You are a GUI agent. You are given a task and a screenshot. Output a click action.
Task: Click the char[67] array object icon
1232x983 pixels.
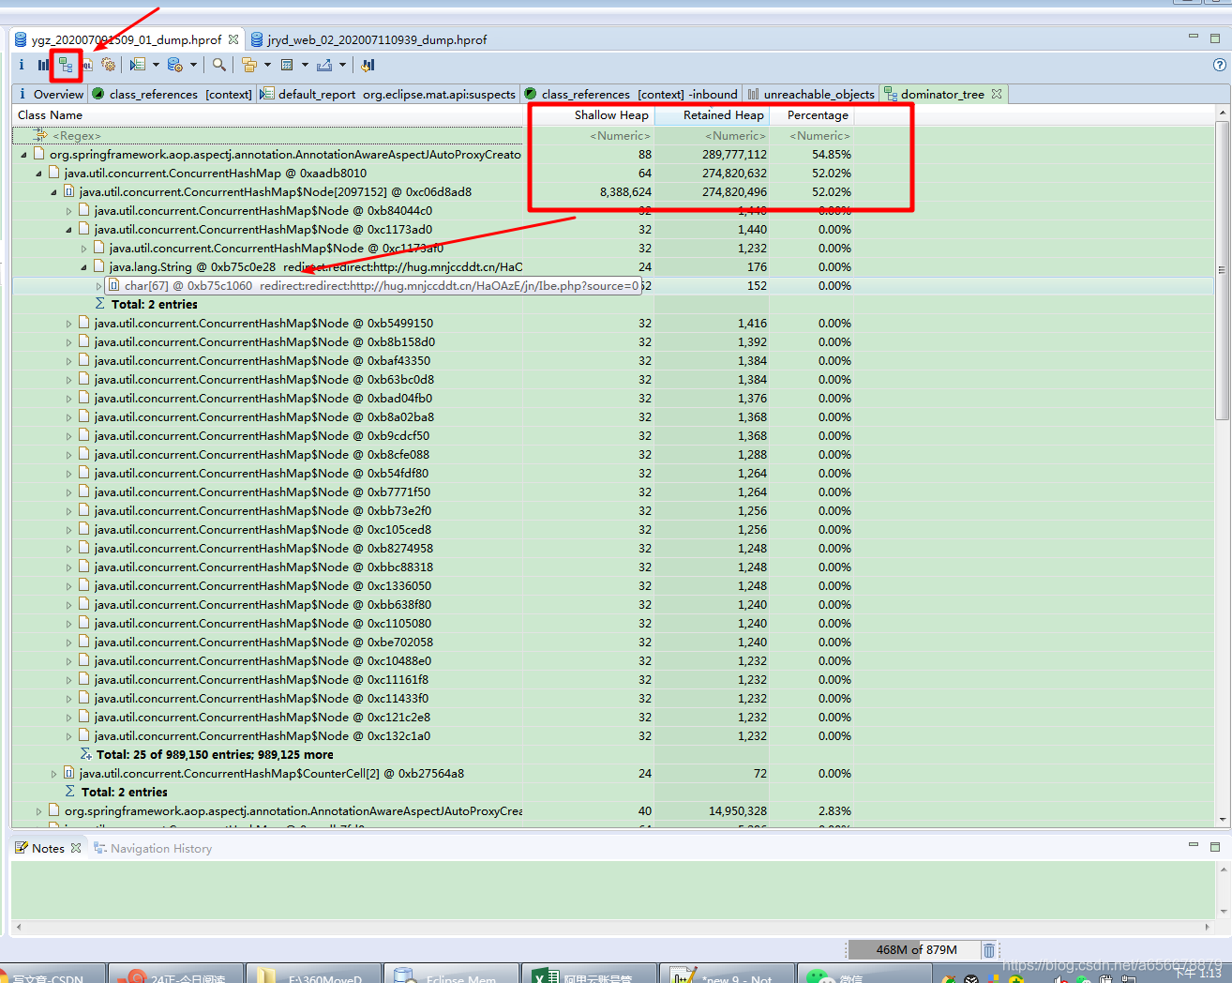(113, 285)
